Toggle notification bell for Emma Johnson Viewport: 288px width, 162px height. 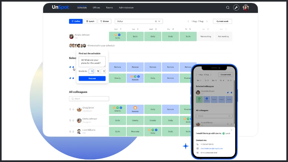[x=73, y=120]
